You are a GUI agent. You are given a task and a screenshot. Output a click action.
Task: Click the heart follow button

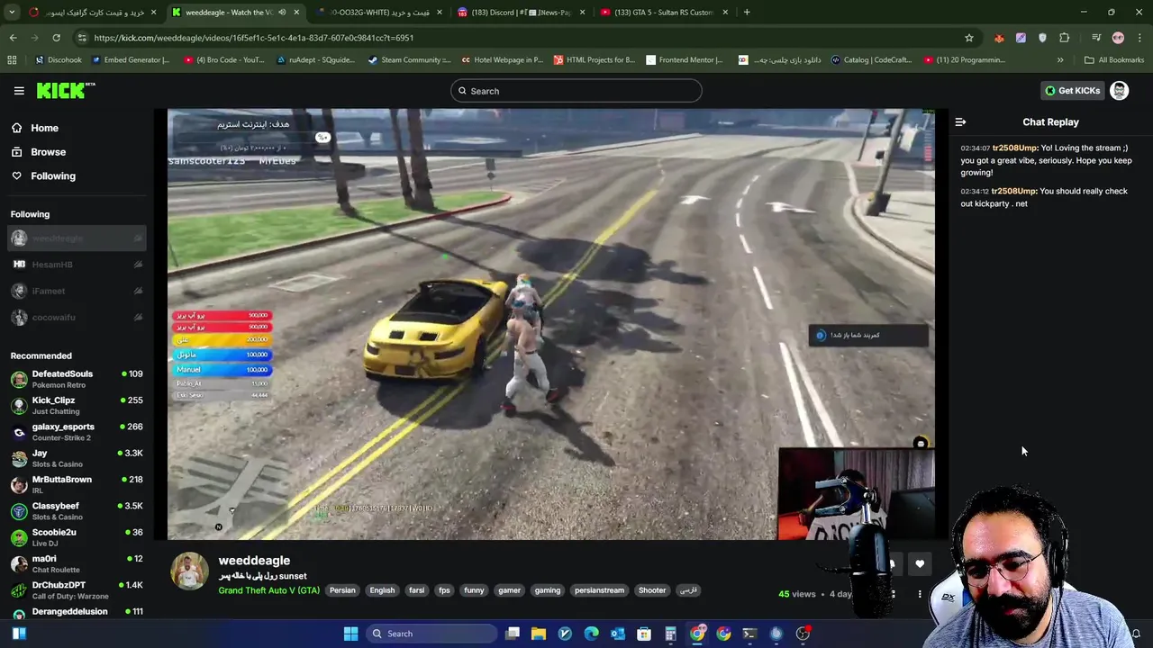920,564
